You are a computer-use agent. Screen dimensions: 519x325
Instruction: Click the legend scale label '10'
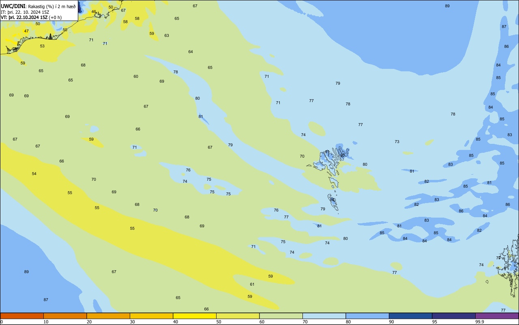pos(46,322)
